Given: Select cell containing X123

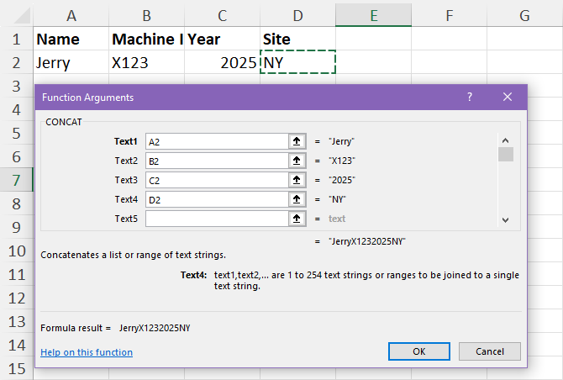Looking at the screenshot, I should (146, 62).
